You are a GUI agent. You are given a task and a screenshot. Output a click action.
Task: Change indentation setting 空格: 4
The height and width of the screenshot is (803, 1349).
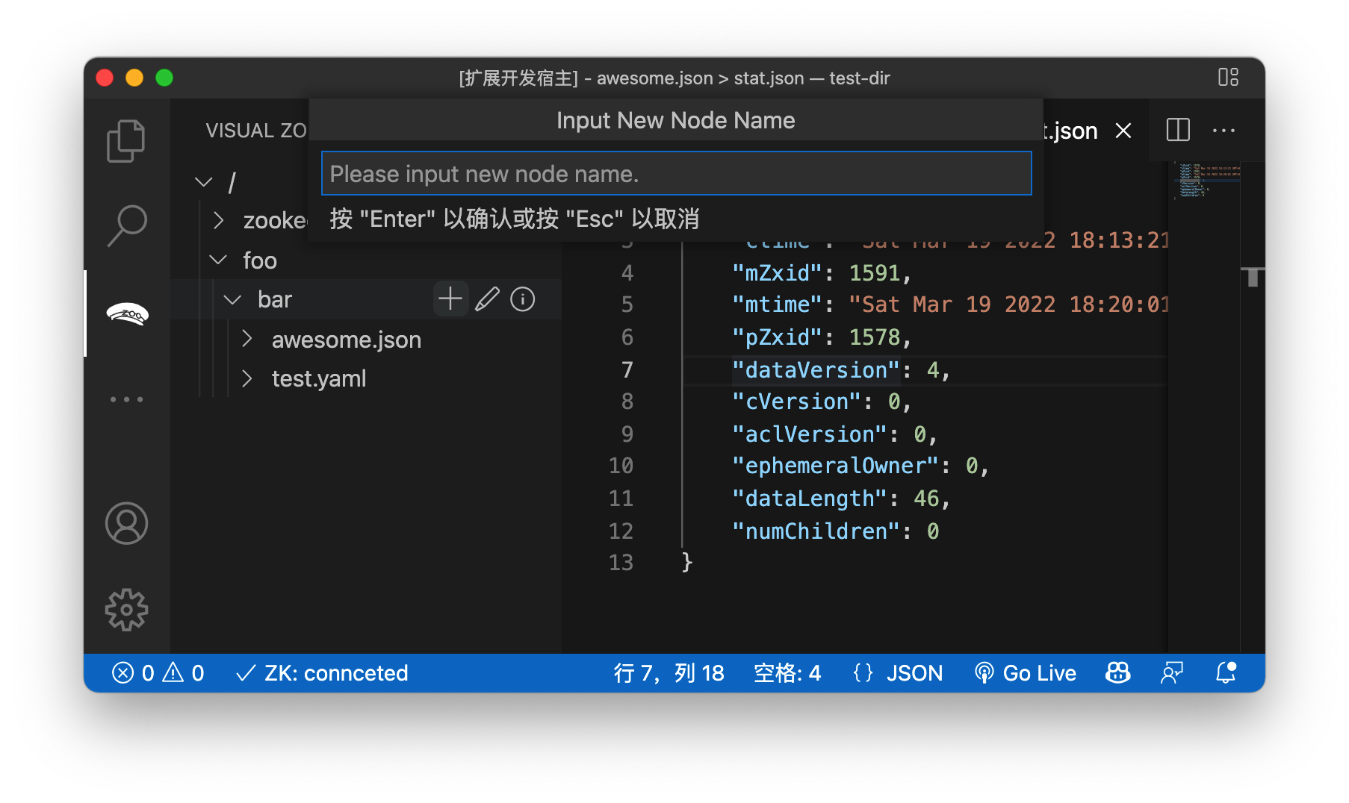click(787, 673)
